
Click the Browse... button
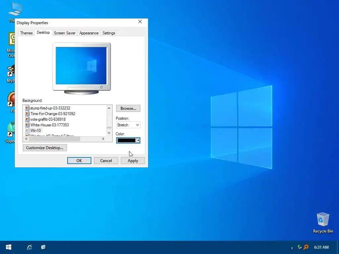[x=128, y=108]
